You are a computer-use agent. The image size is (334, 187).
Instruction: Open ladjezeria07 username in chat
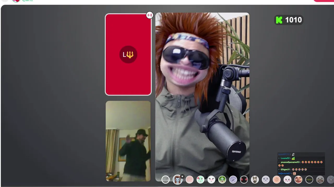coord(284,173)
